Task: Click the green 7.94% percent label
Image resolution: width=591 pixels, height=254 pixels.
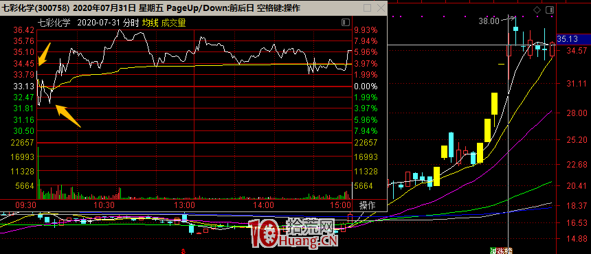Action: point(366,131)
